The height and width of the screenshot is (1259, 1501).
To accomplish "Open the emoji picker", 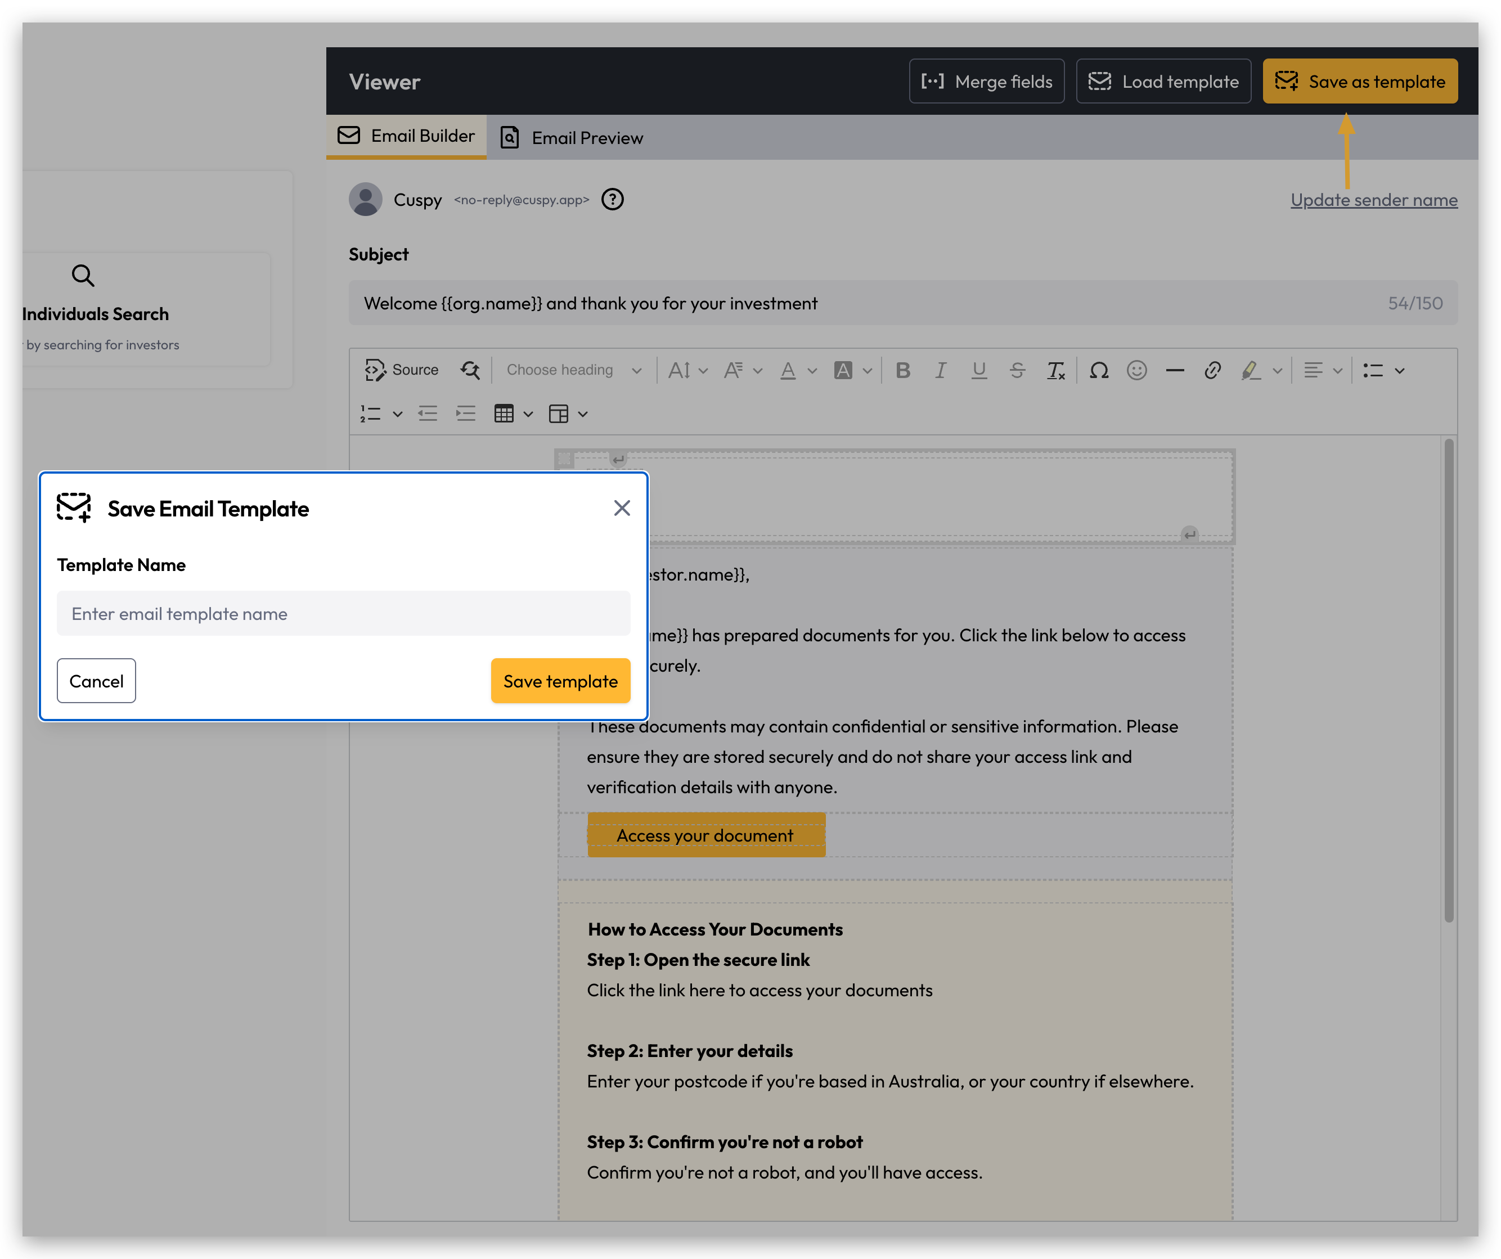I will click(1136, 370).
